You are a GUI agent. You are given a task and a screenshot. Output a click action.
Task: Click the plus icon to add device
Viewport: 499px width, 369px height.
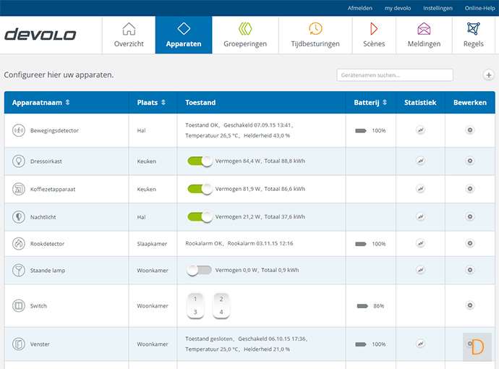[x=488, y=75]
